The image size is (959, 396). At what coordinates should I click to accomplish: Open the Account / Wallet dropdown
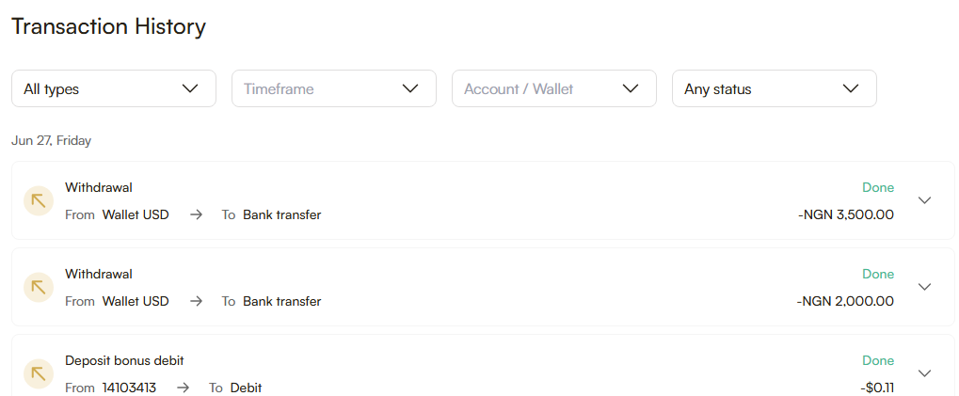(x=554, y=88)
